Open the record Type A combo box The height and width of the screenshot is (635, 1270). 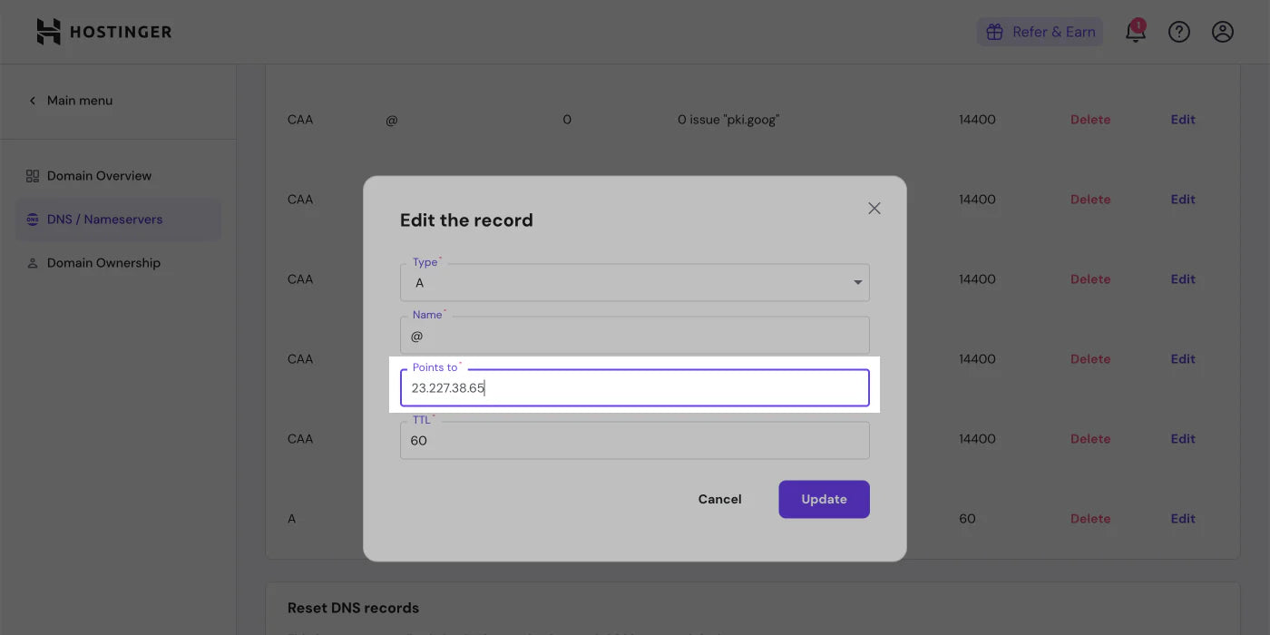635,283
